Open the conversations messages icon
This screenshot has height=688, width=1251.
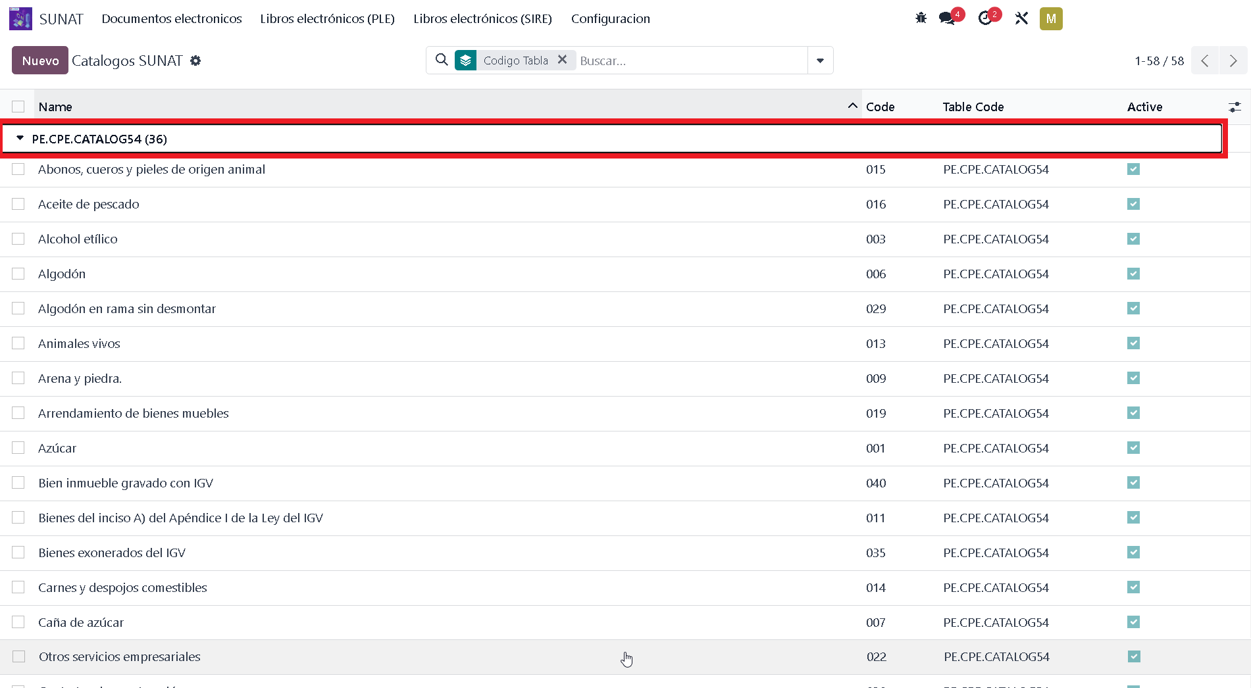947,18
